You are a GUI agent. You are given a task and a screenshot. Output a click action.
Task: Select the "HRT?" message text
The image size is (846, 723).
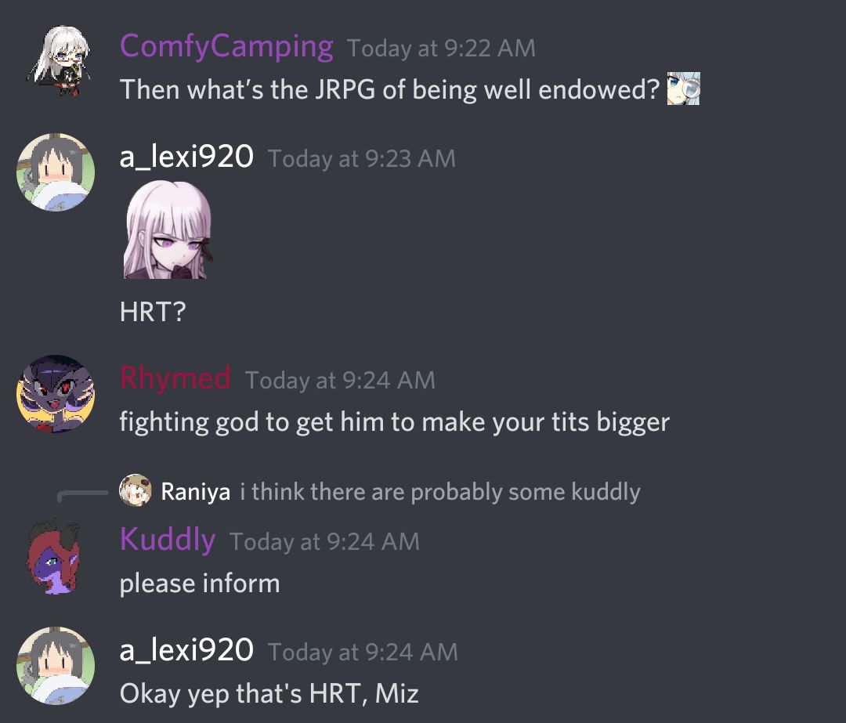pyautogui.click(x=153, y=312)
